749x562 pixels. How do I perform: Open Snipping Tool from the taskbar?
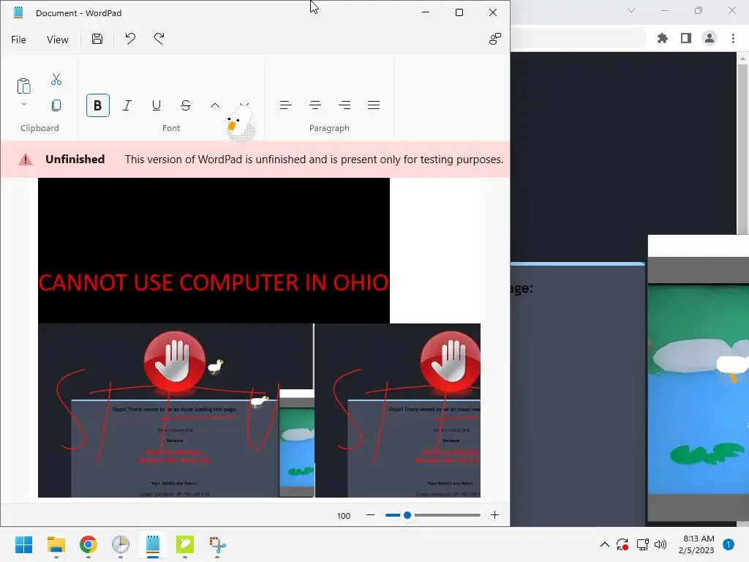tap(217, 544)
